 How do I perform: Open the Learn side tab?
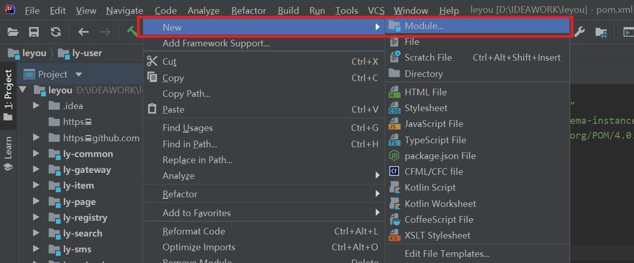[8, 153]
